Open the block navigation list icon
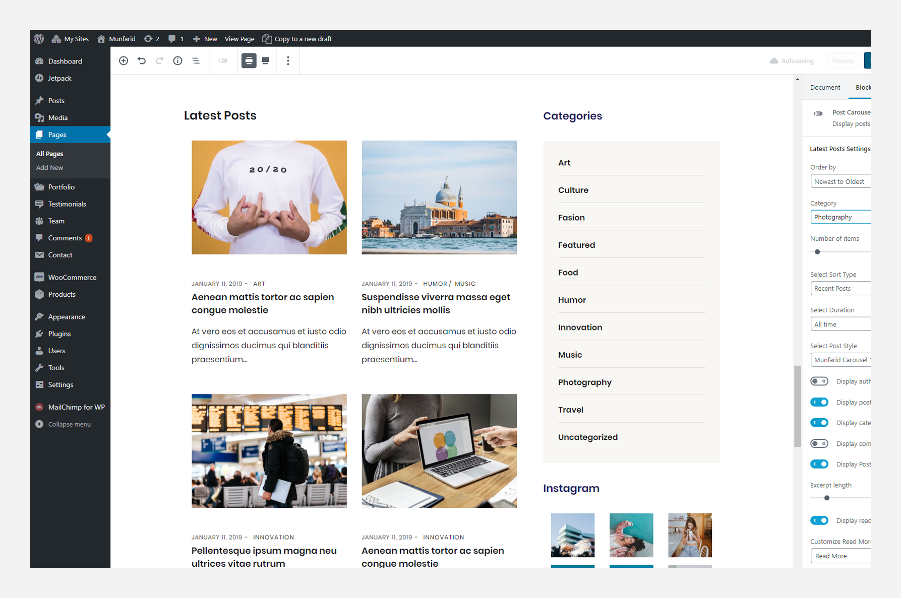This screenshot has height=598, width=901. tap(196, 60)
